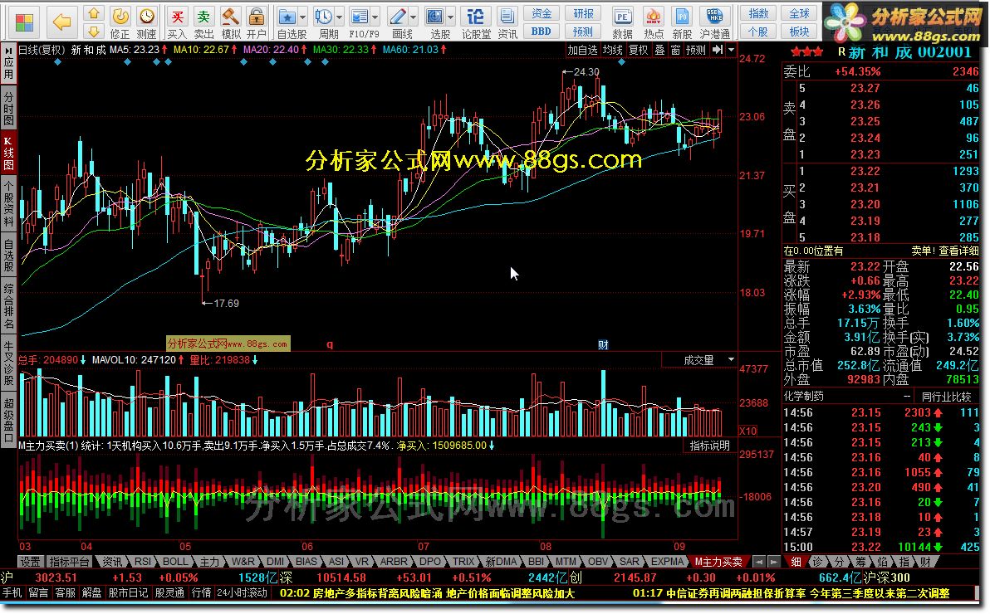
Task: Click the 买入 buy icon
Action: (177, 22)
